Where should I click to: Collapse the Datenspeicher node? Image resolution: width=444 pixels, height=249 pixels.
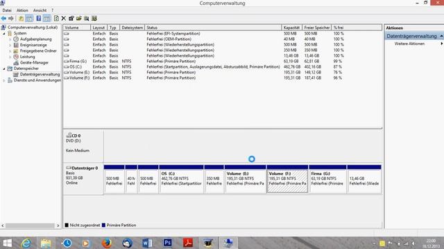pyautogui.click(x=4, y=68)
